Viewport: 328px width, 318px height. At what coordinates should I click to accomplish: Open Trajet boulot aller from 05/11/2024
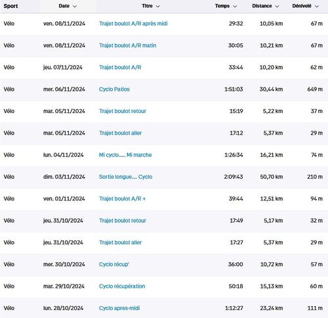point(120,133)
